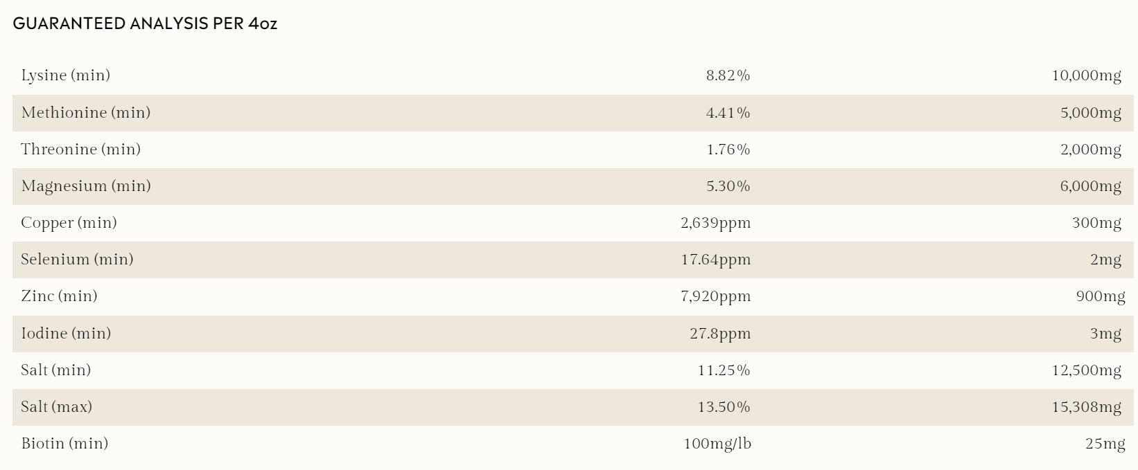This screenshot has height=470, width=1138.
Task: Select the Lysine (min) row label
Action: [x=66, y=75]
